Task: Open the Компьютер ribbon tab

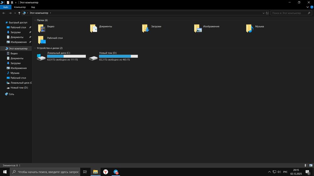Action: [x=20, y=7]
